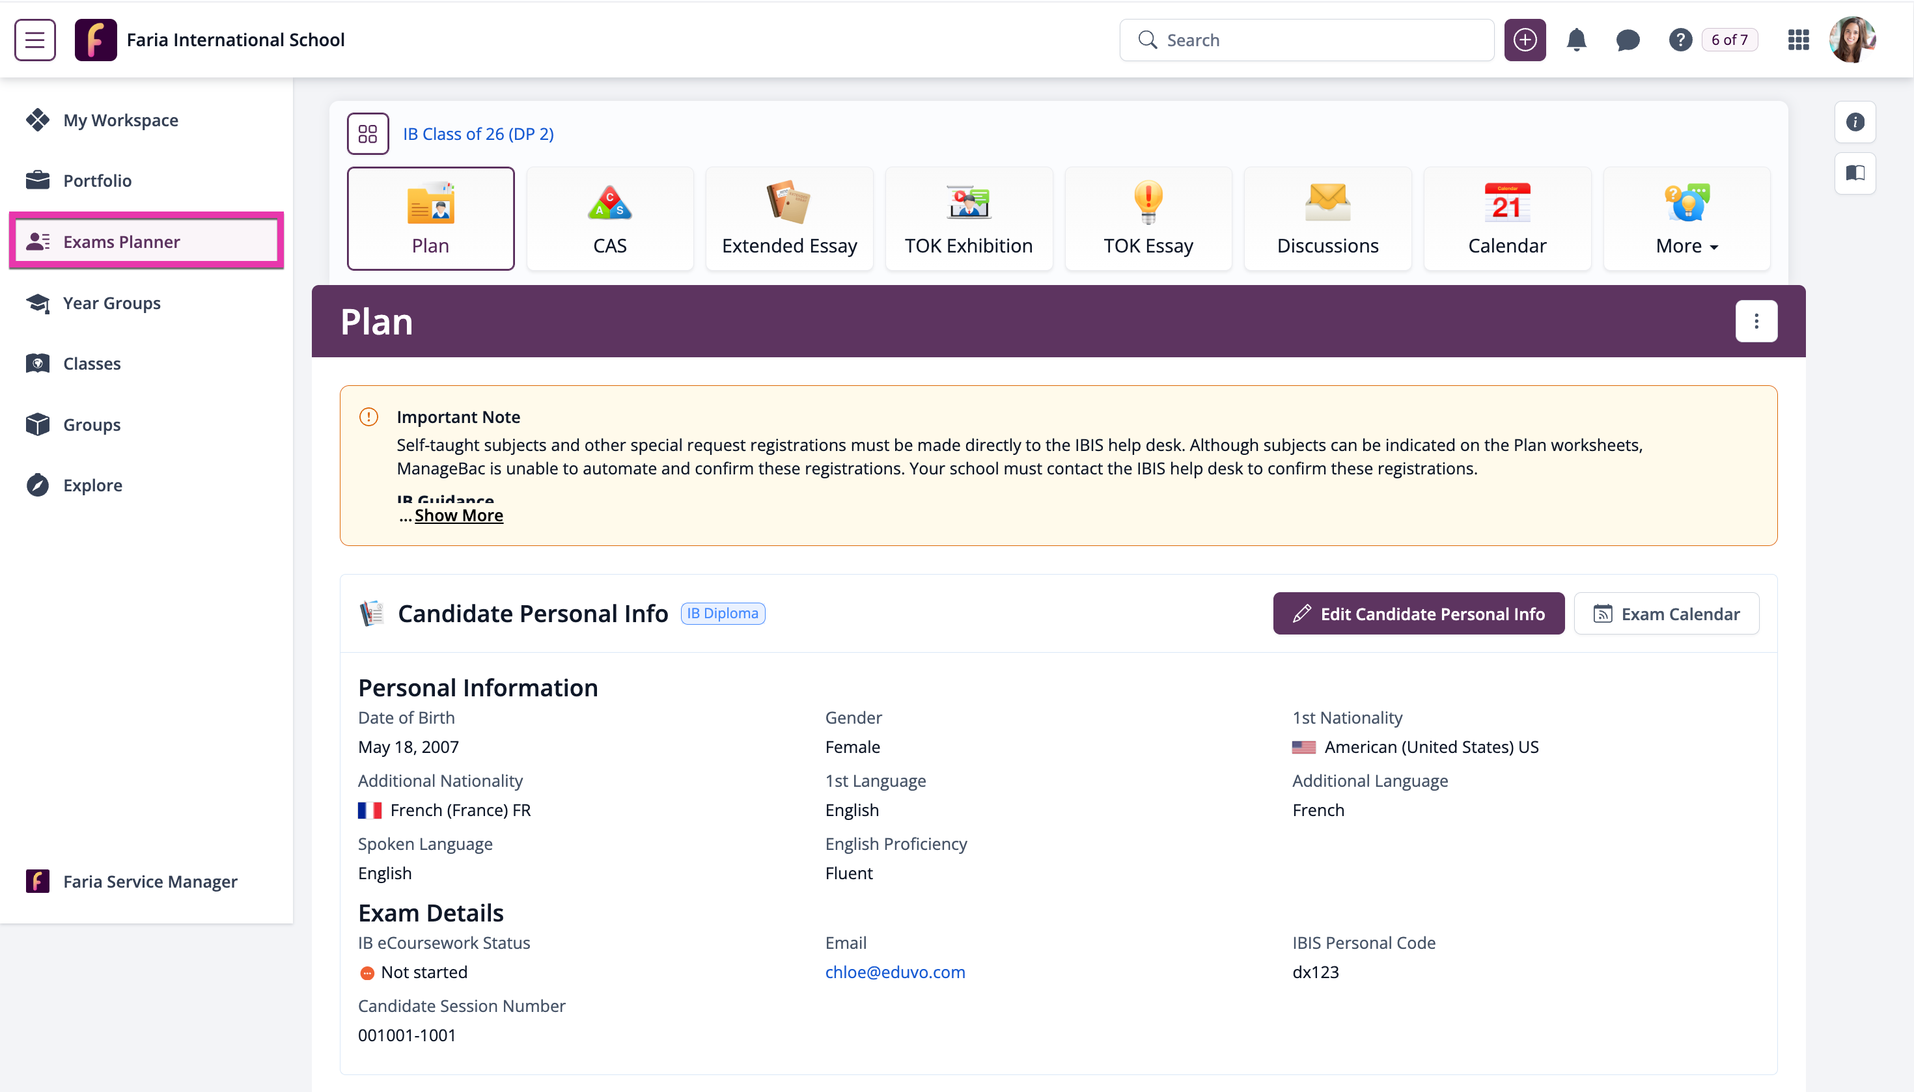Open the Discussions tab
This screenshot has width=1914, height=1092.
1327,218
